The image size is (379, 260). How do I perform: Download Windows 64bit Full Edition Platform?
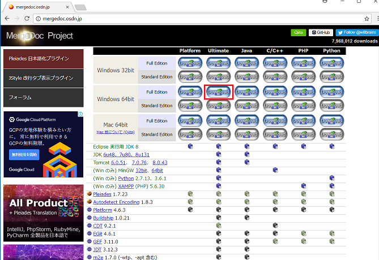coord(190,92)
